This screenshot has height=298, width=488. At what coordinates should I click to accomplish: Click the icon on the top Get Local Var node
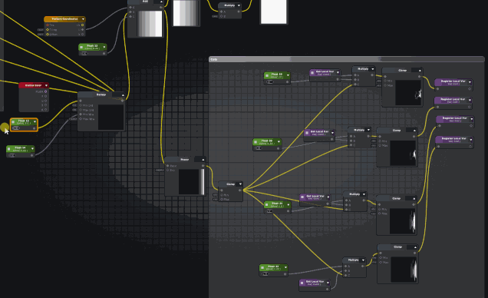pos(312,72)
